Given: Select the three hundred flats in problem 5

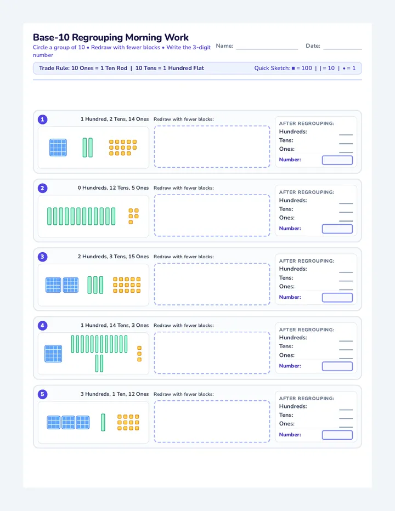Looking at the screenshot, I should pyautogui.click(x=68, y=423).
